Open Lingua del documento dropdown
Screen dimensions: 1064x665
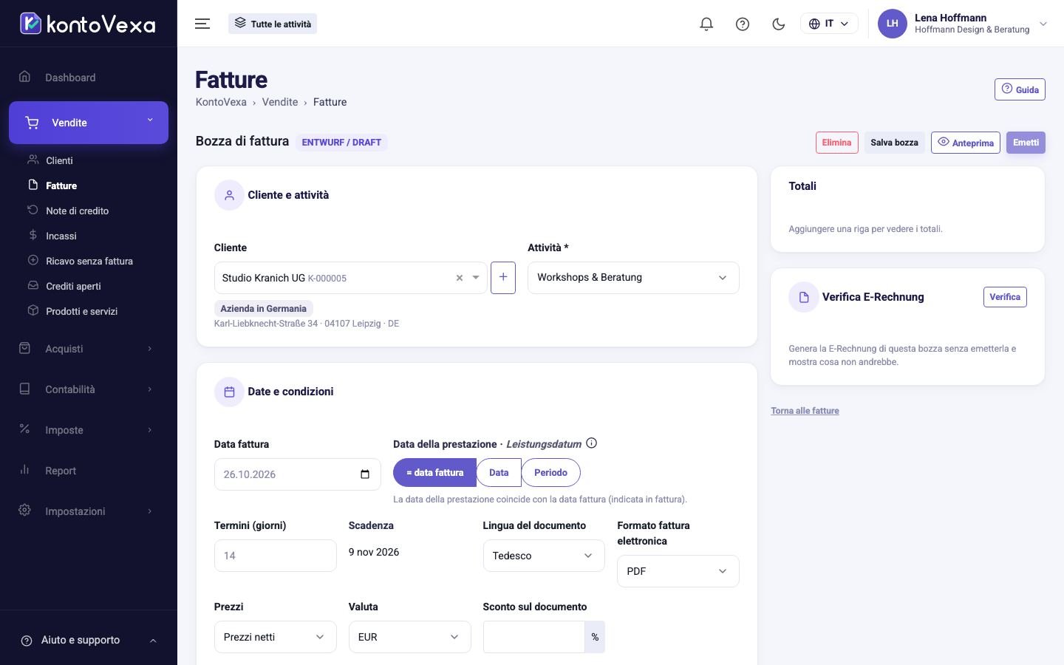(544, 556)
